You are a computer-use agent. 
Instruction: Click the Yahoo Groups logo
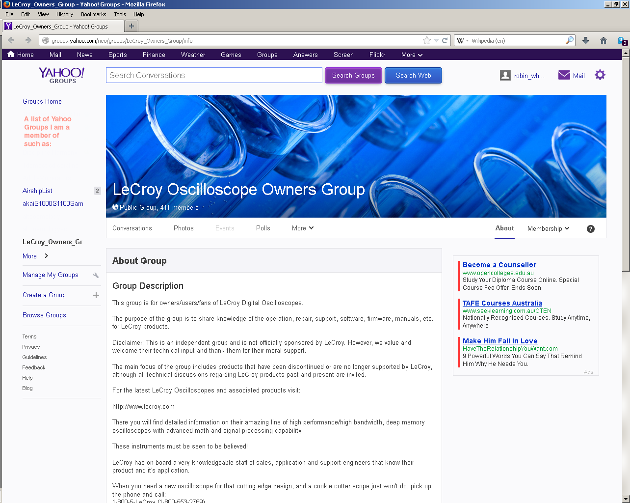pyautogui.click(x=62, y=75)
